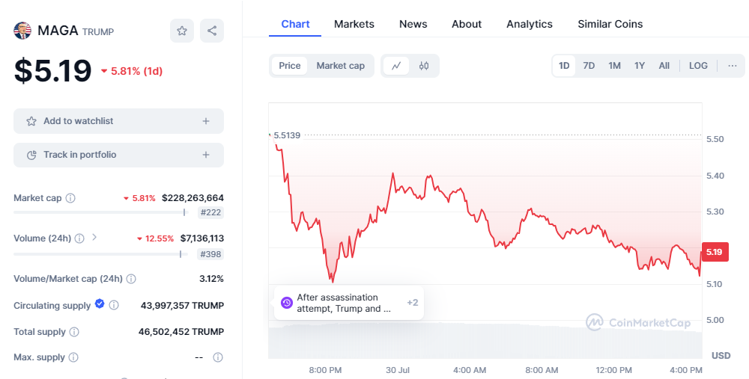Click the Volume (24h) info icon
Screen dimensions: 749x379
point(80,238)
